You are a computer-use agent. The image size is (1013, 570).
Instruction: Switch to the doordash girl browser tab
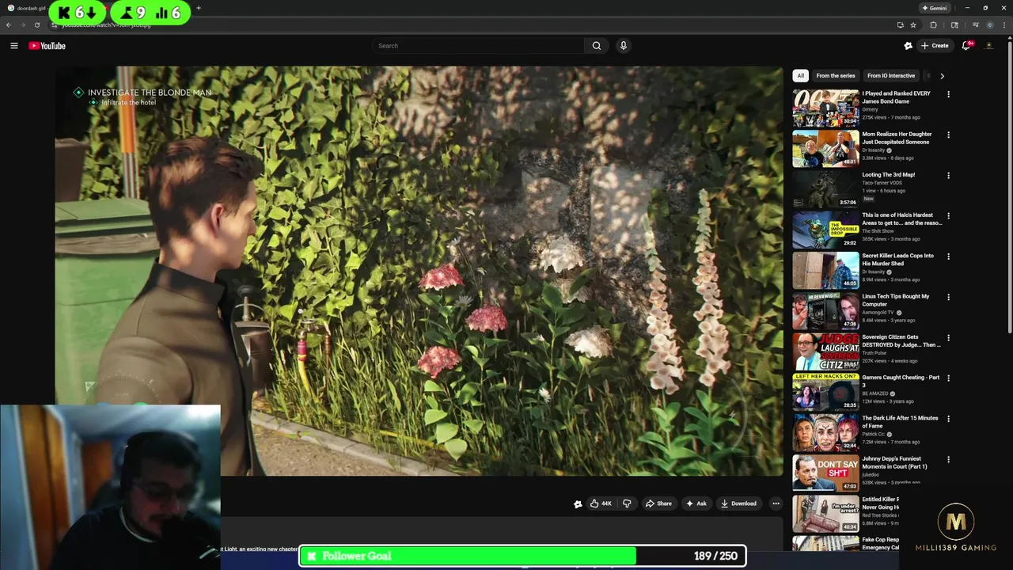click(31, 8)
